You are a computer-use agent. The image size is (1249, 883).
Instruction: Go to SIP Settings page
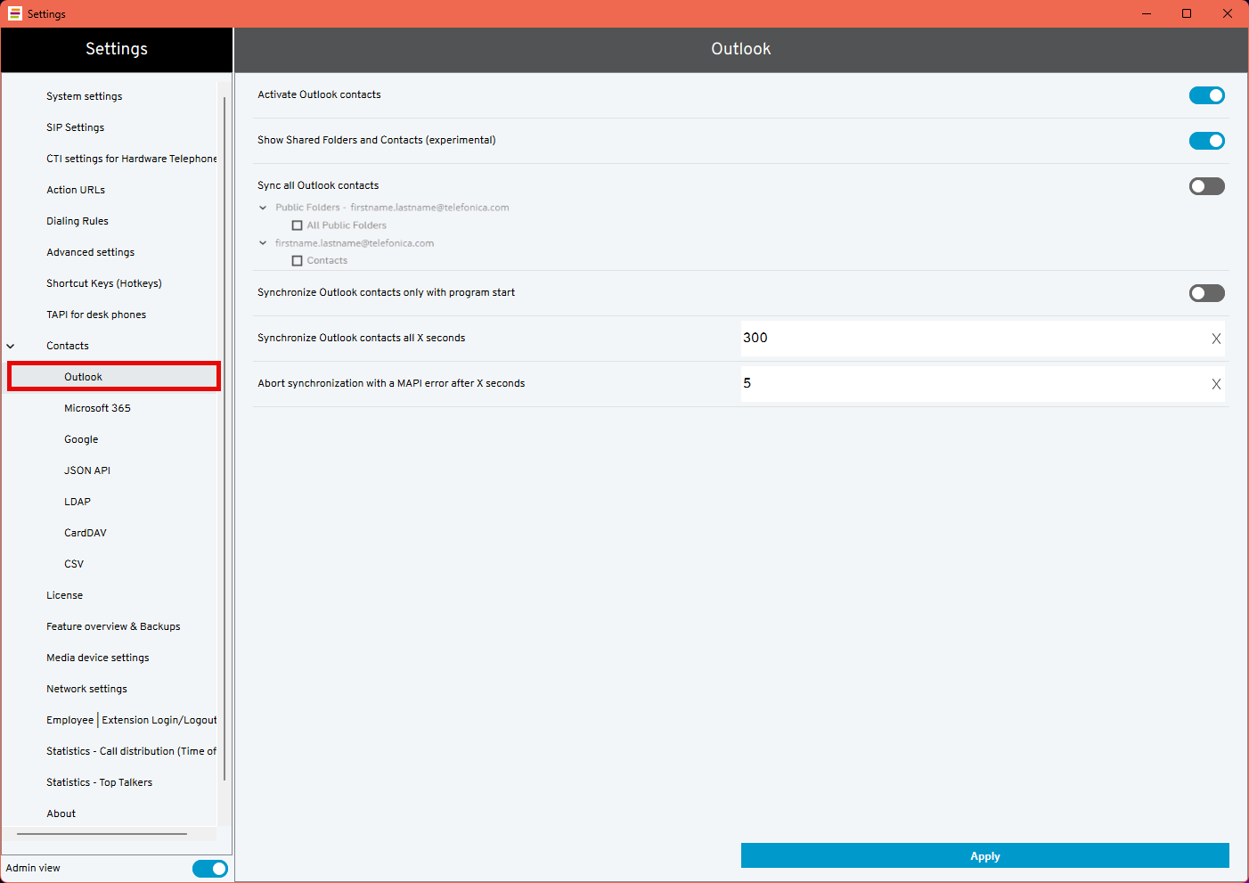pyautogui.click(x=76, y=127)
